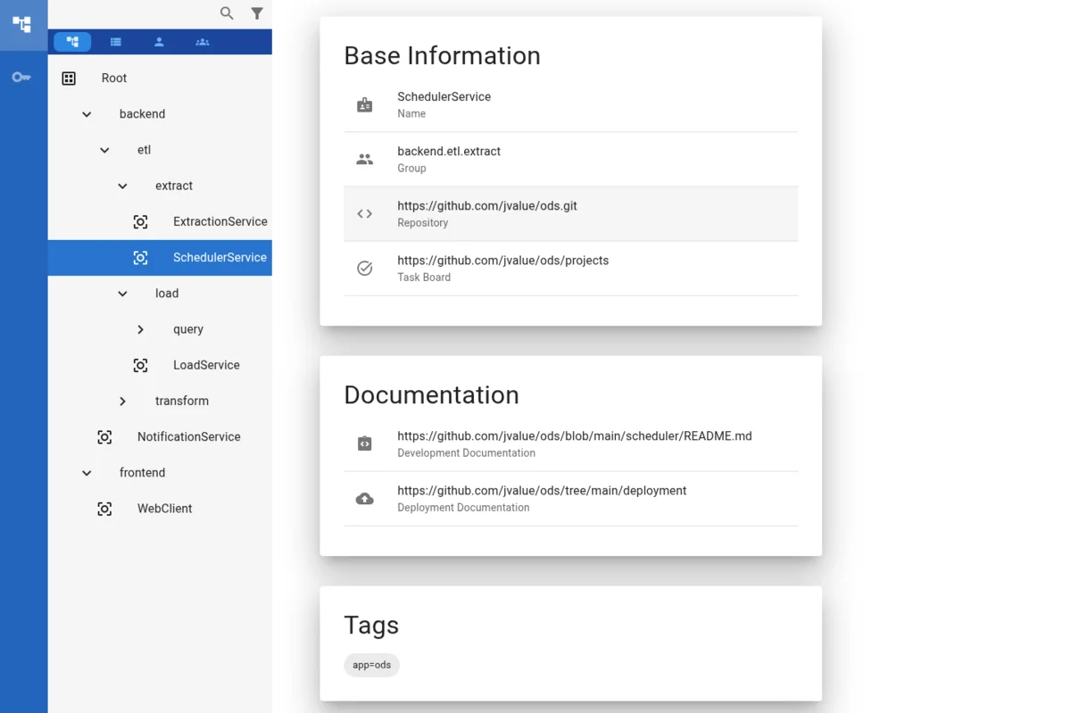Viewport: 1071px width, 713px height.
Task: Open the Development Documentation README link
Action: 575,435
